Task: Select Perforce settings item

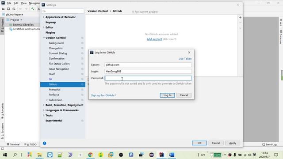Action: (x=54, y=95)
